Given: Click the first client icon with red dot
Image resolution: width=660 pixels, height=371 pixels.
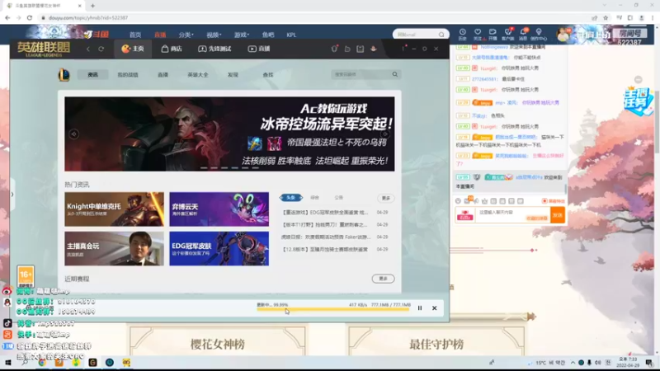Looking at the screenshot, I should coord(334,49).
